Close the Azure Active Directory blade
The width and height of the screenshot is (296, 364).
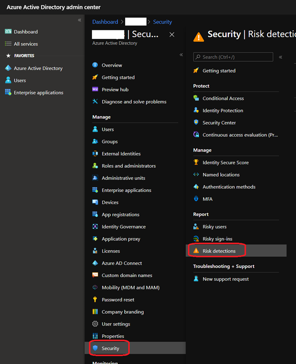pyautogui.click(x=172, y=35)
